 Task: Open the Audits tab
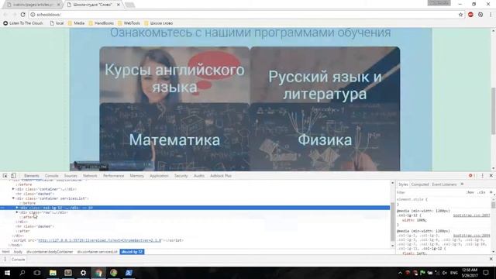199,176
